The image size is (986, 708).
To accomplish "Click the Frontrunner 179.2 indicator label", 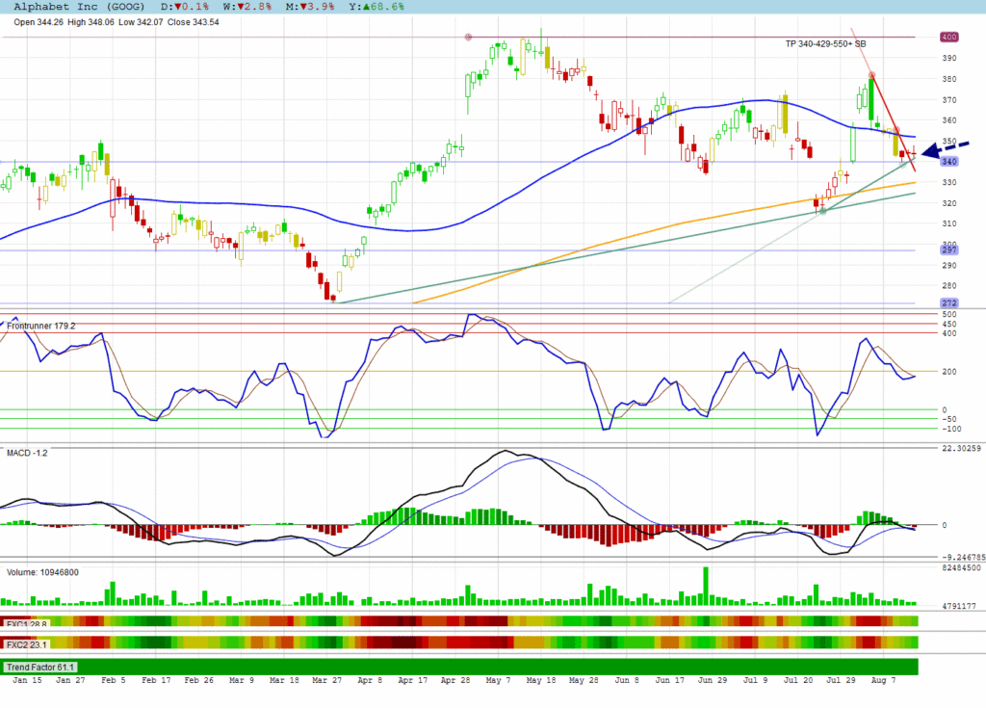I will click(40, 326).
